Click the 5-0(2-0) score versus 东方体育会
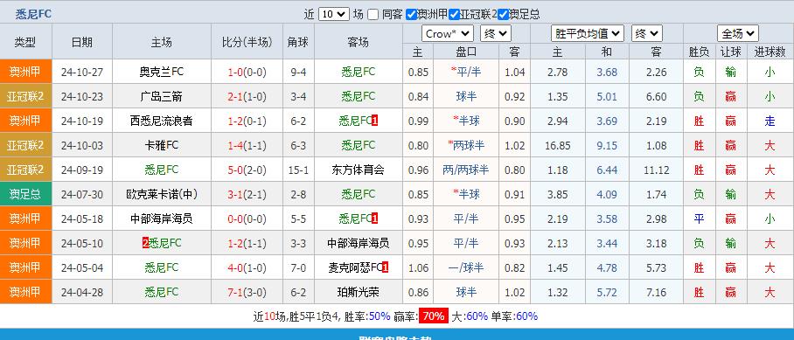The height and width of the screenshot is (340, 794). (x=247, y=170)
